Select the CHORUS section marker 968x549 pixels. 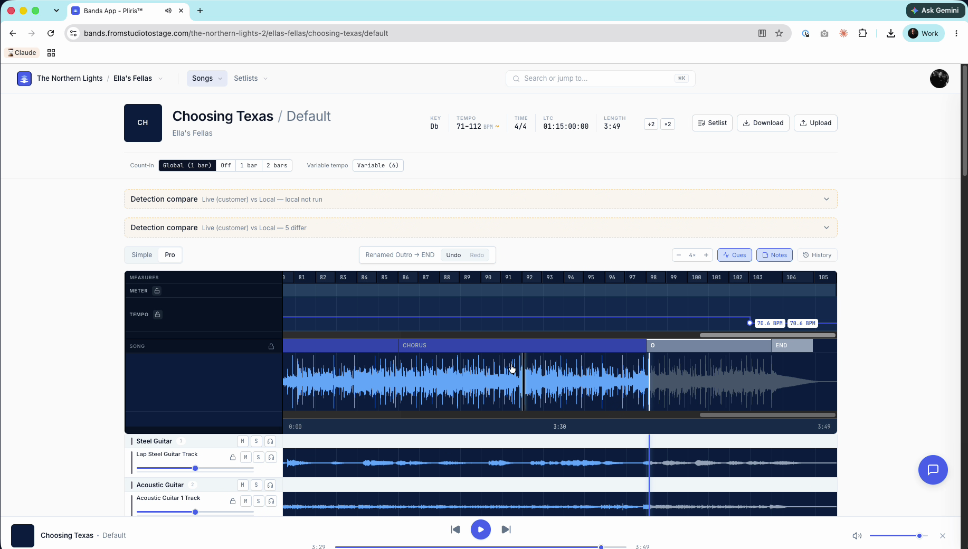pos(522,345)
